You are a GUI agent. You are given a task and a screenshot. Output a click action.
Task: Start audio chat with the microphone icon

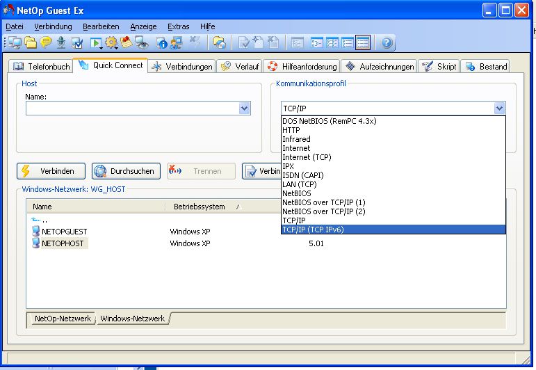pos(61,42)
